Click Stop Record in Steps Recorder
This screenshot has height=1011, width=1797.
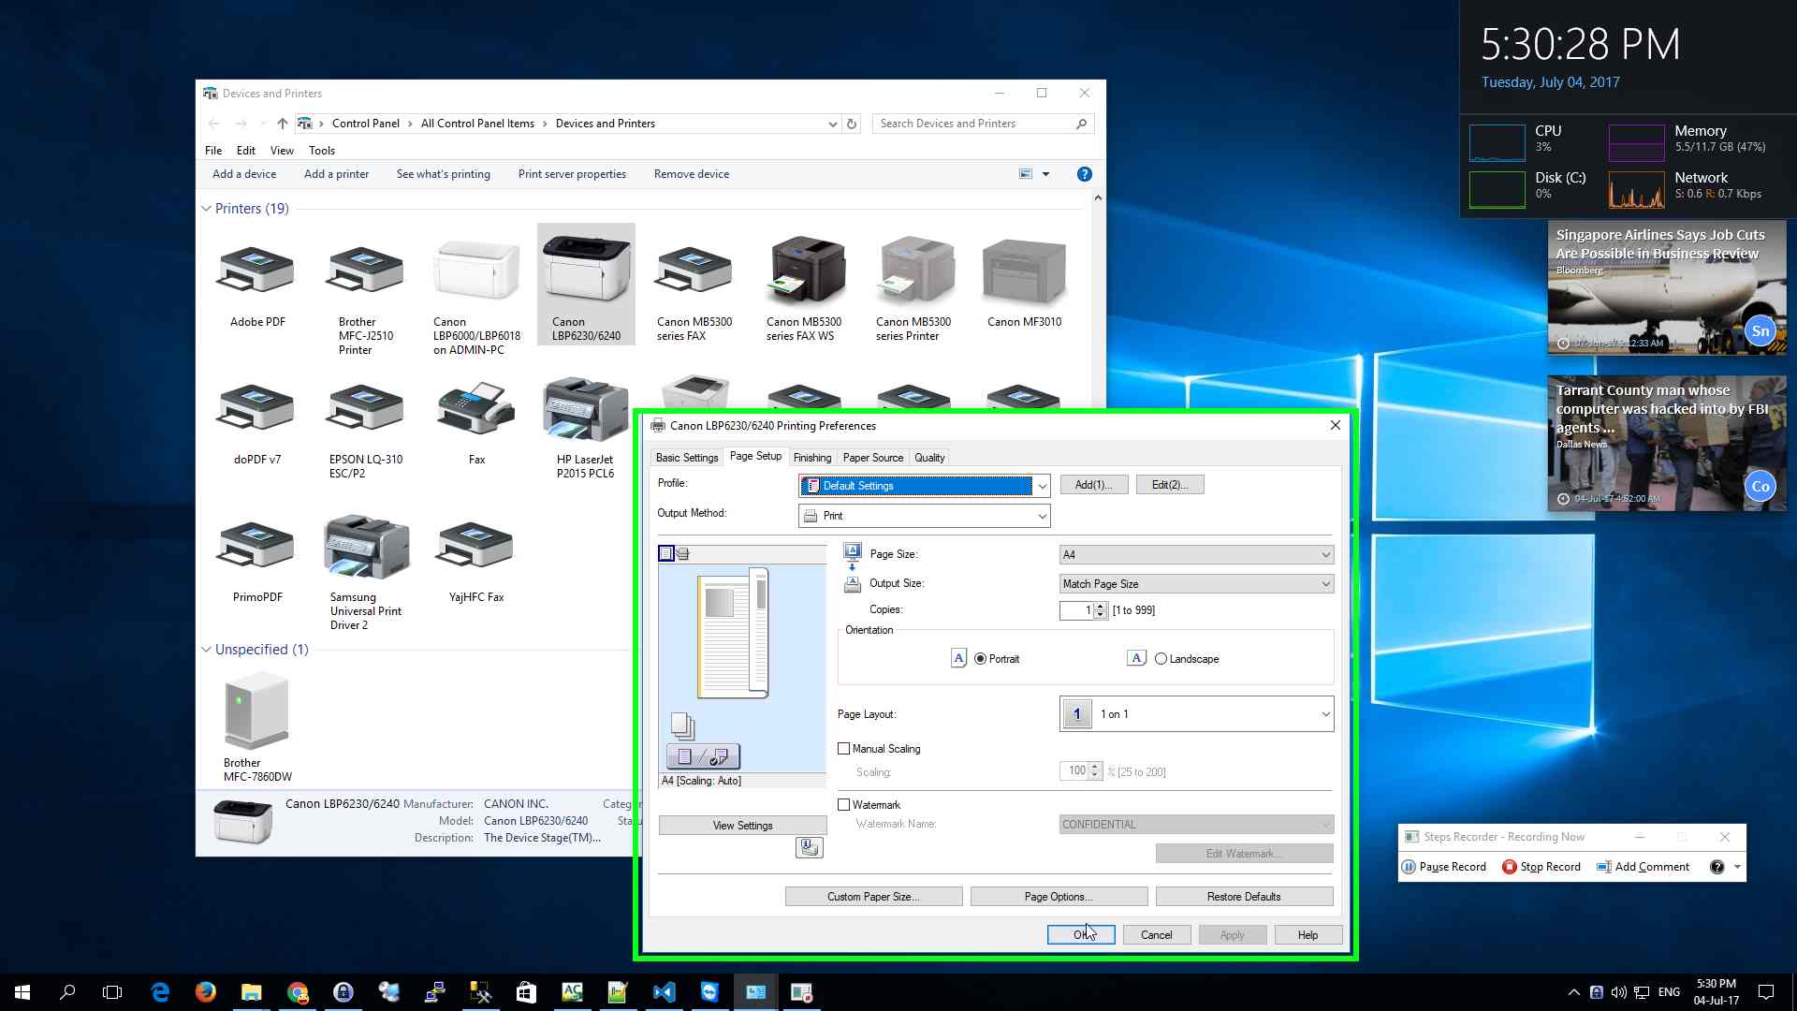[x=1541, y=867]
